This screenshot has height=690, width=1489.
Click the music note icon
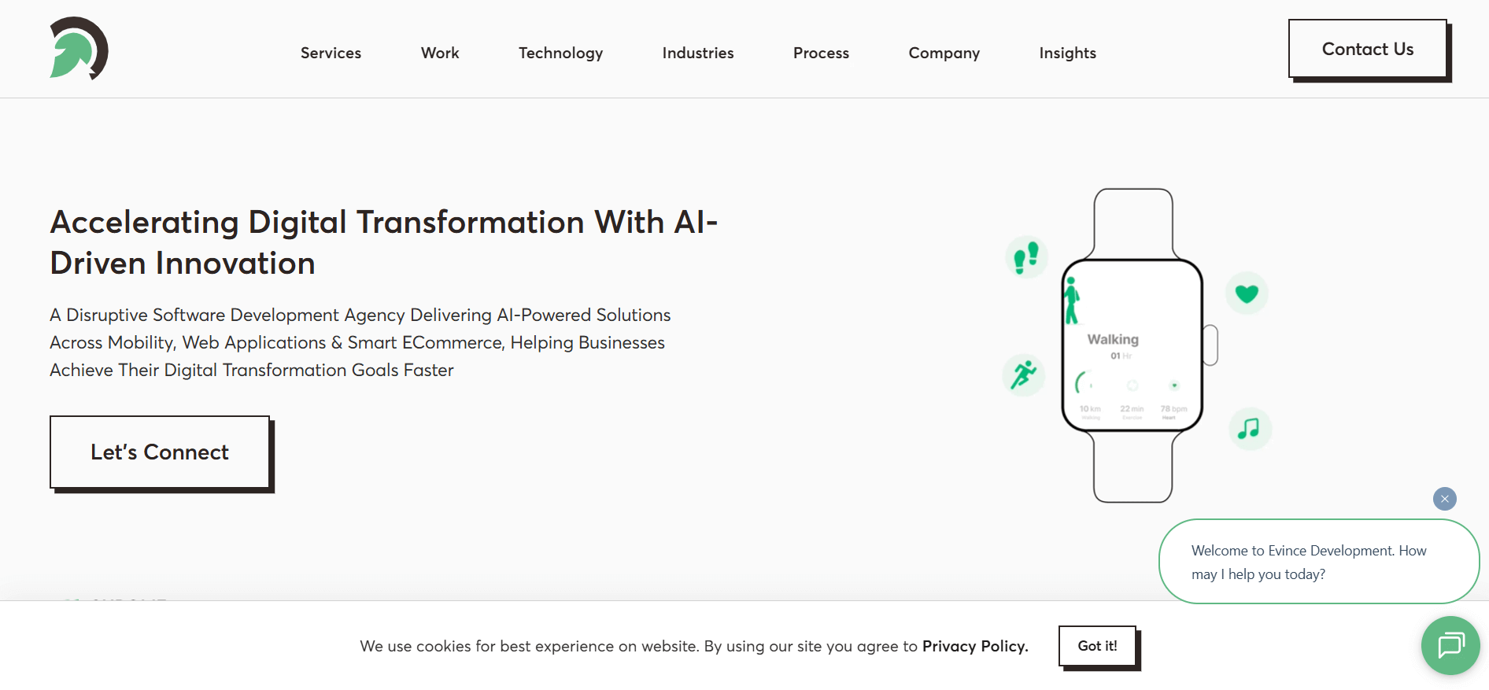[1250, 429]
